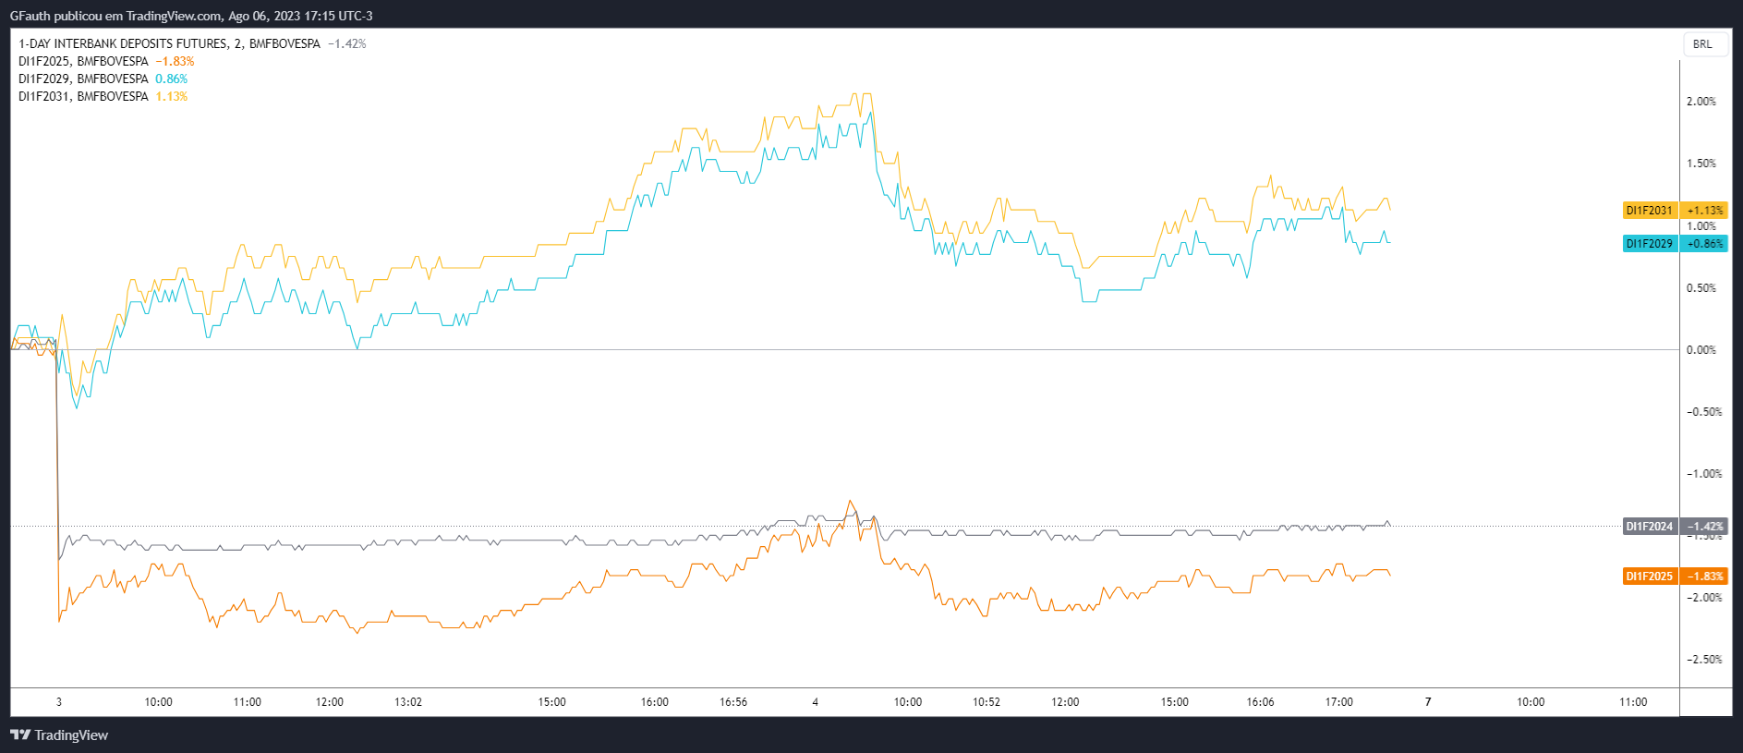Select the DI1F2029, BMFBOVESPA legend row
The height and width of the screenshot is (753, 1743).
click(x=103, y=79)
